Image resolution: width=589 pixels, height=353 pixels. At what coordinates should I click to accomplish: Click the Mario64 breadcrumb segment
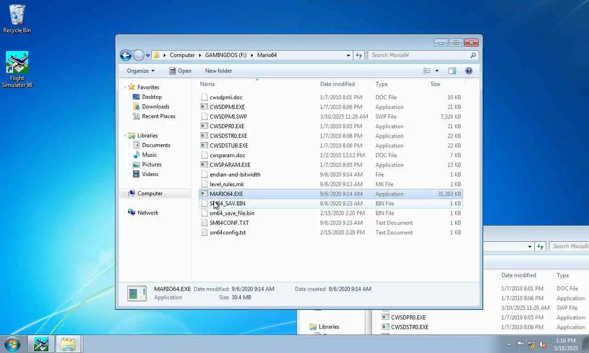click(267, 55)
